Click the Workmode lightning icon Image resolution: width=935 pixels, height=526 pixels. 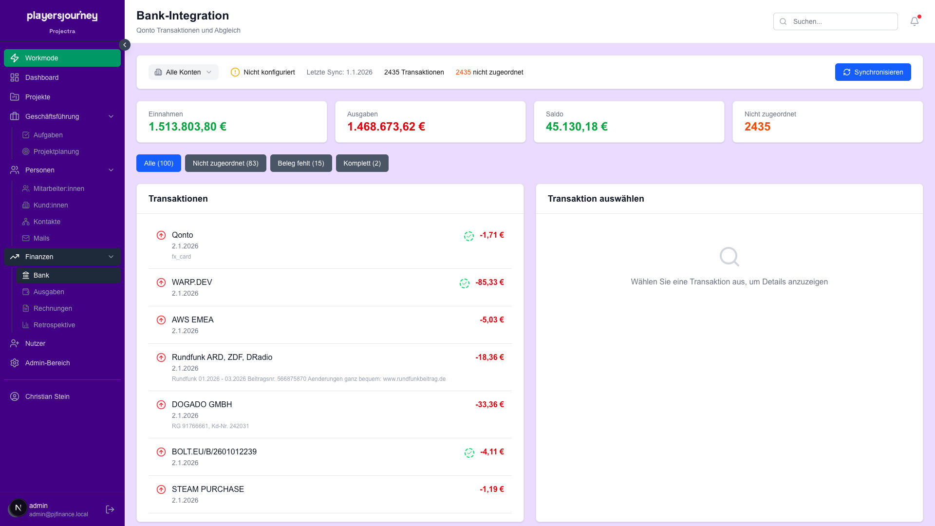[x=15, y=58]
